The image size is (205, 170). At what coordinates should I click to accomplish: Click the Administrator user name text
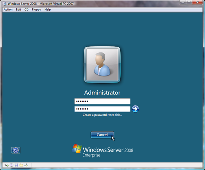(102, 92)
